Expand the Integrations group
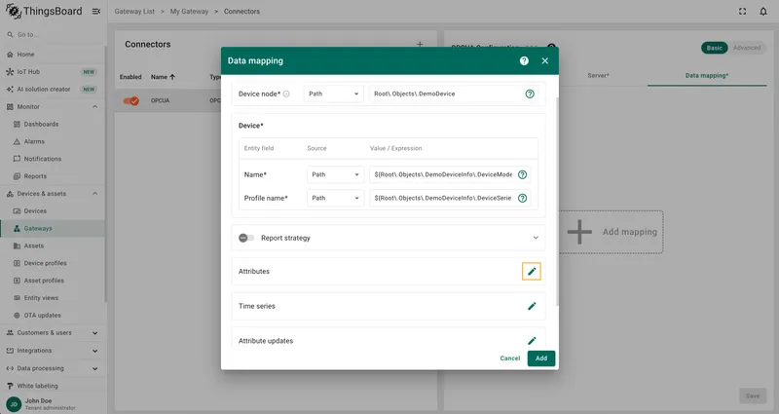The width and height of the screenshot is (779, 414). click(94, 351)
